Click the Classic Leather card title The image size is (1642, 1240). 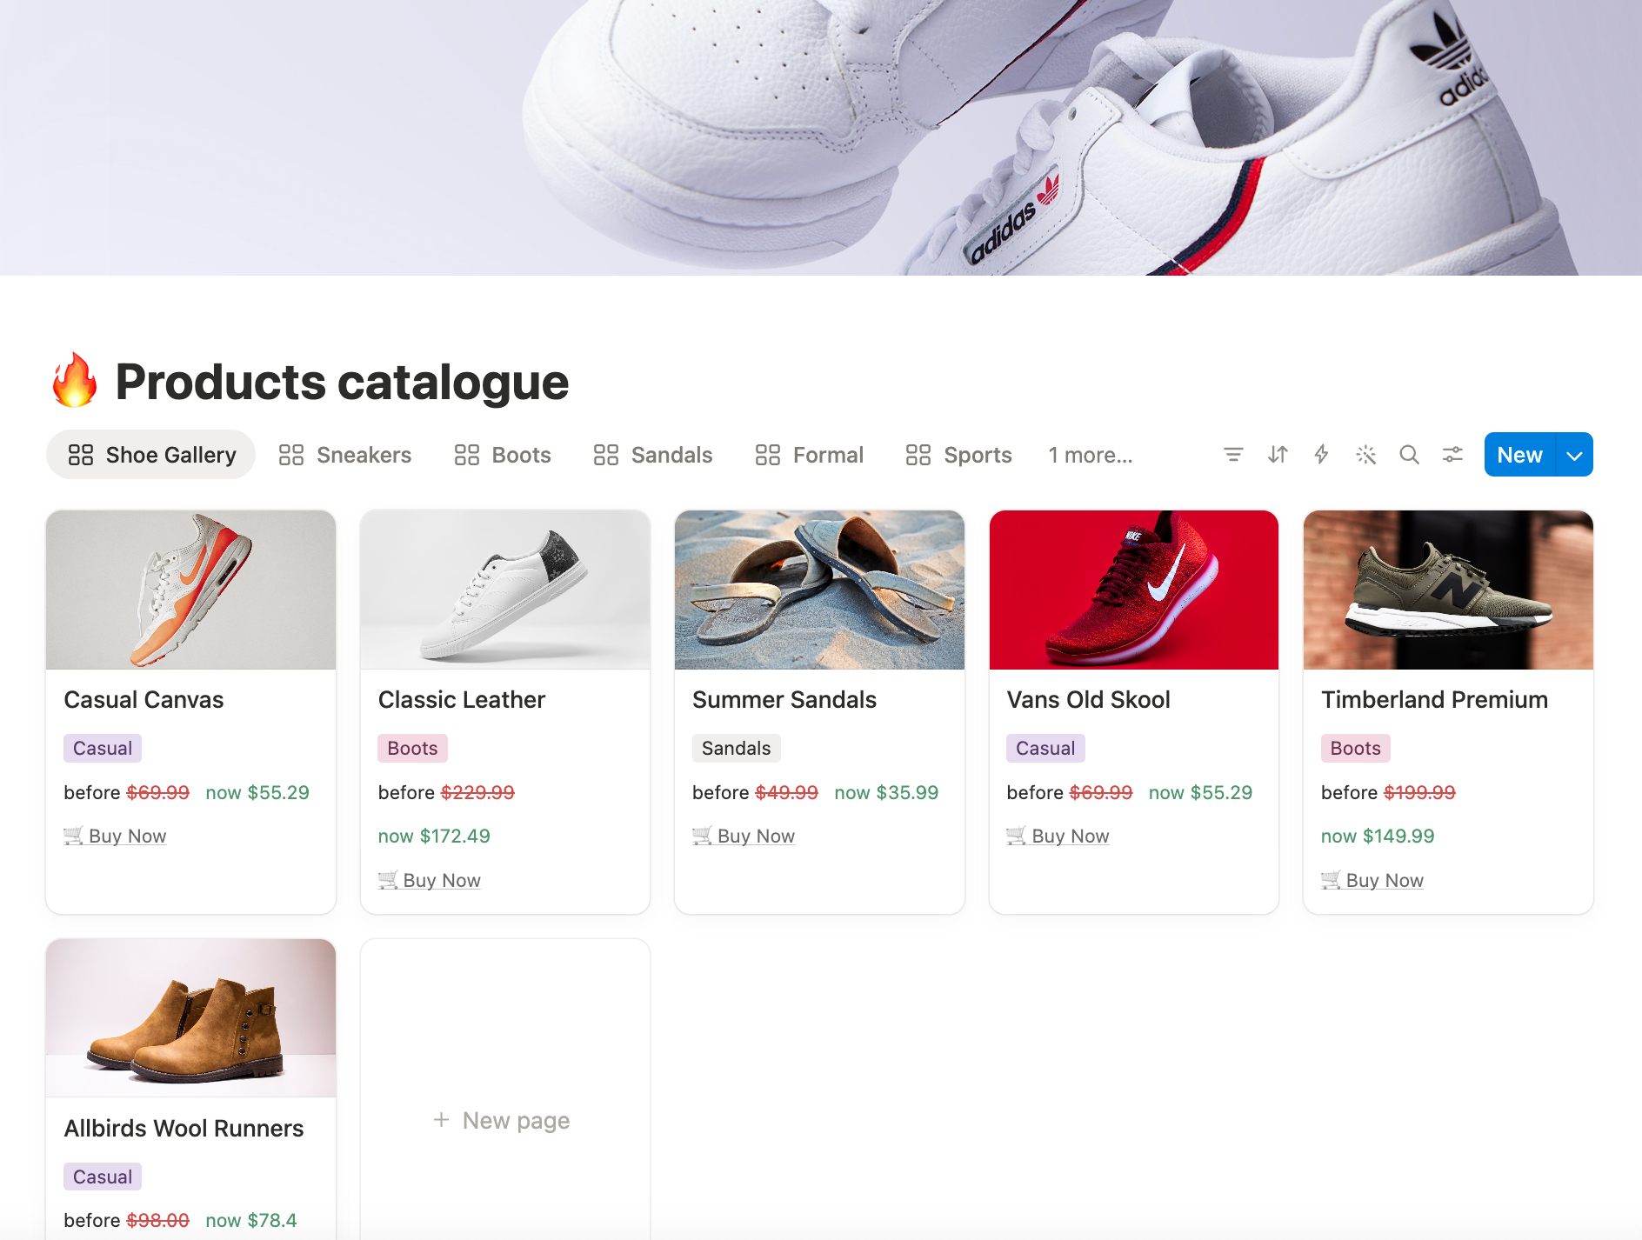click(x=462, y=700)
